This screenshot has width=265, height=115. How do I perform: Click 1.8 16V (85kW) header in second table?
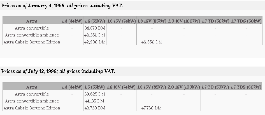pos(152,87)
